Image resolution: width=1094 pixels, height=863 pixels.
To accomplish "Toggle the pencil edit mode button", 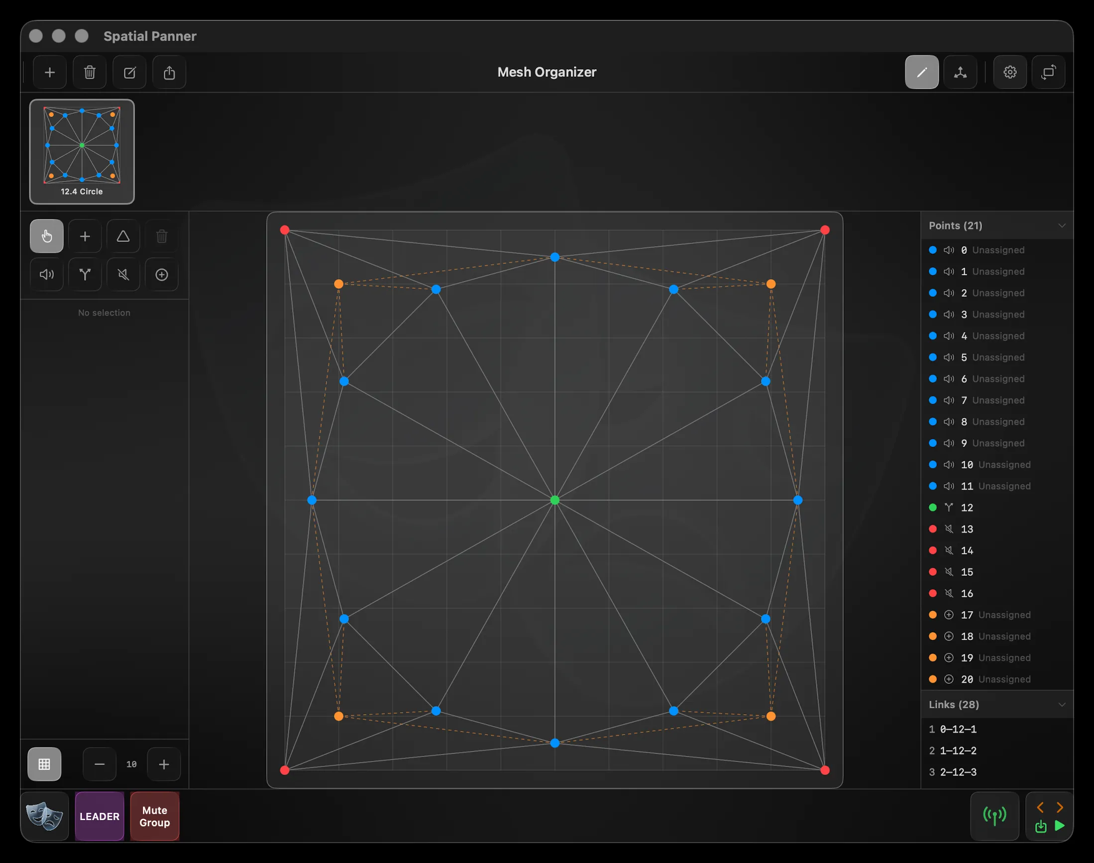I will click(x=922, y=72).
